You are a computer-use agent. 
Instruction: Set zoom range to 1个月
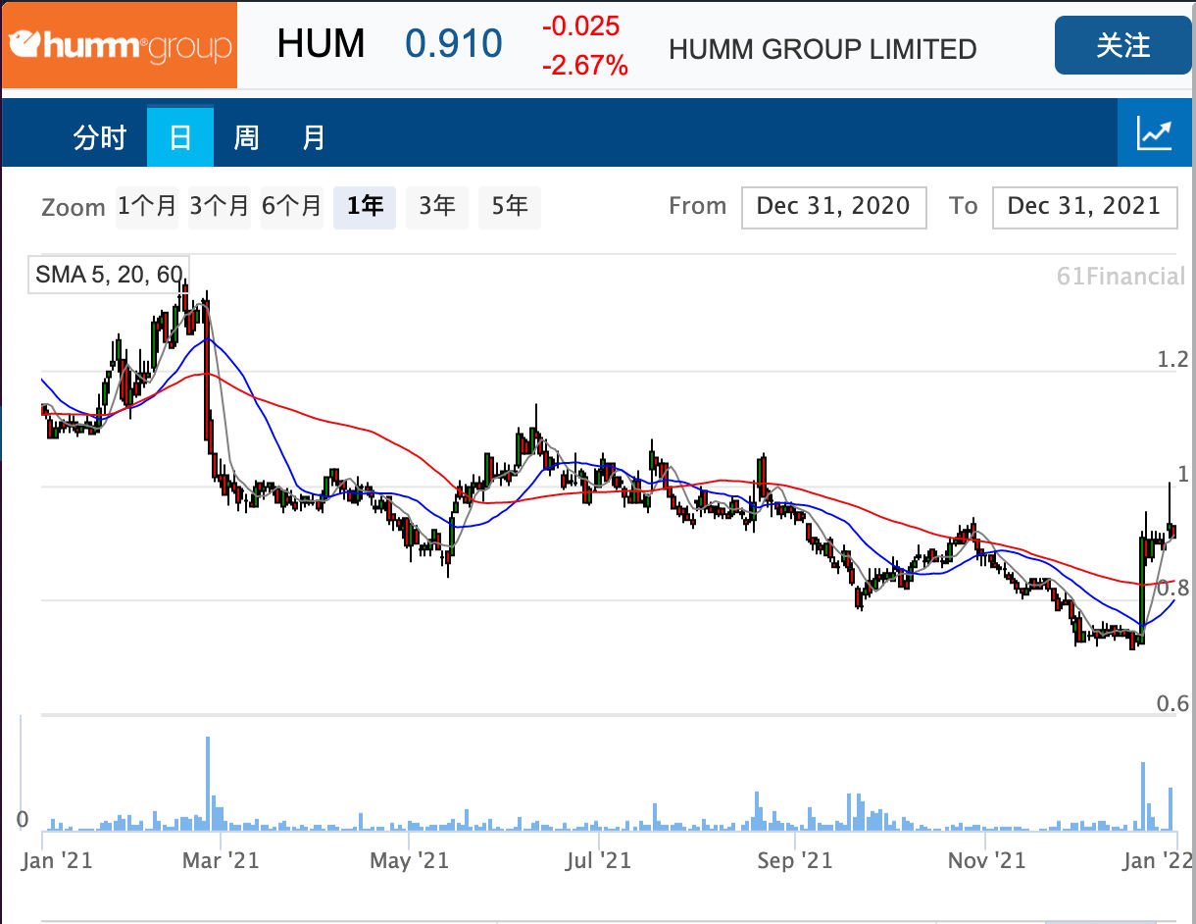[x=147, y=207]
